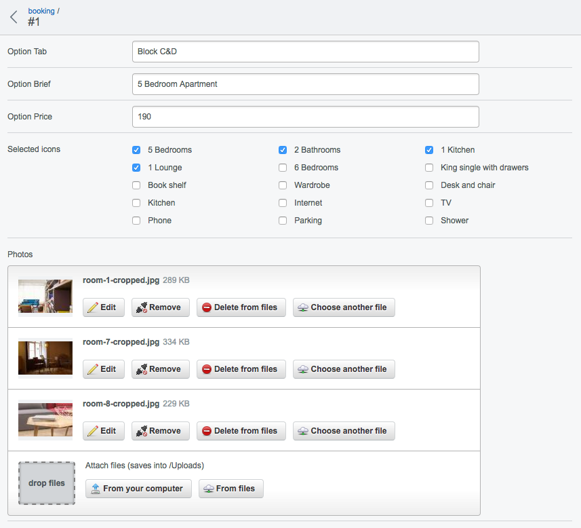Uncheck the 5 Bedrooms icon option
581x528 pixels.
click(x=136, y=150)
